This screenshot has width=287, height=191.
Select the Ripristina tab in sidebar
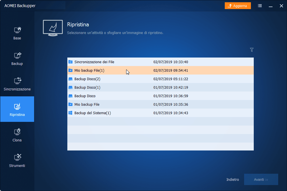tap(17, 109)
